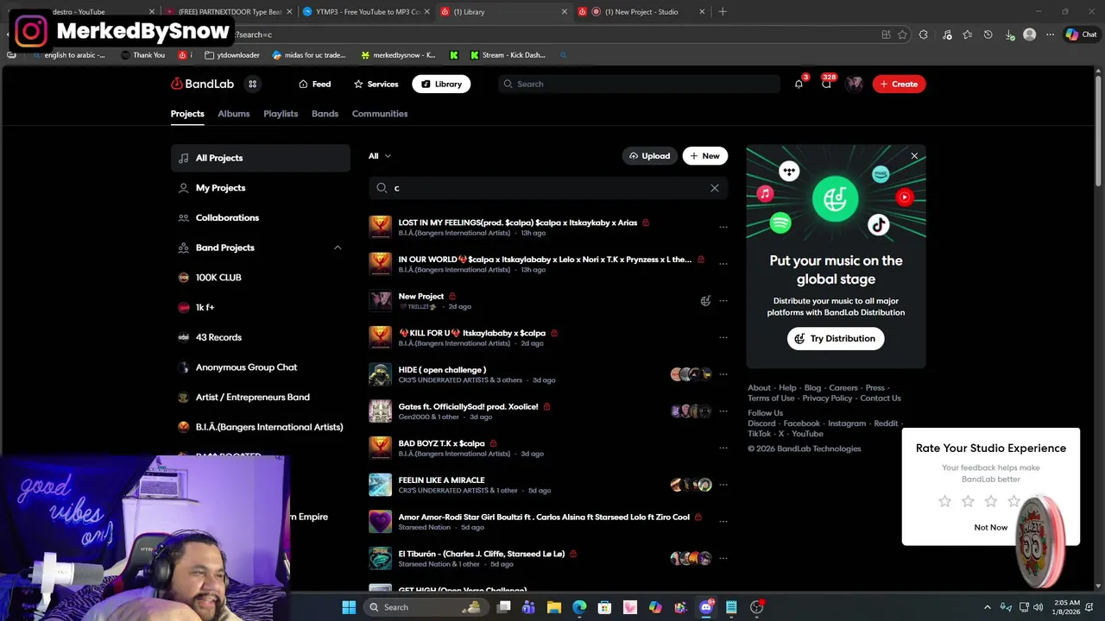The height and width of the screenshot is (621, 1105).
Task: Click the Upload button
Action: (x=649, y=156)
